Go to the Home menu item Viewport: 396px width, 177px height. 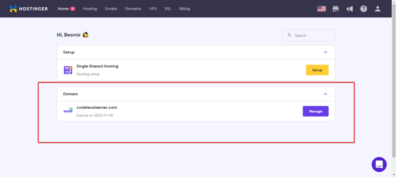63,8
